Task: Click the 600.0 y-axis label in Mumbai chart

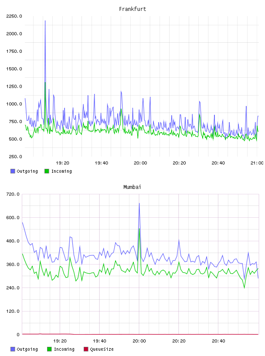Action: coord(13,218)
